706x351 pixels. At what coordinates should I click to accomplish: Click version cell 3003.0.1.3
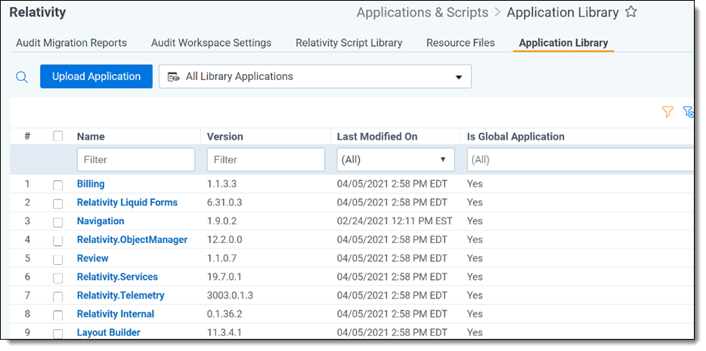point(230,295)
